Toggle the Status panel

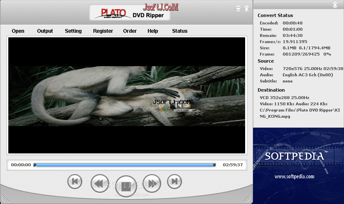(x=179, y=31)
